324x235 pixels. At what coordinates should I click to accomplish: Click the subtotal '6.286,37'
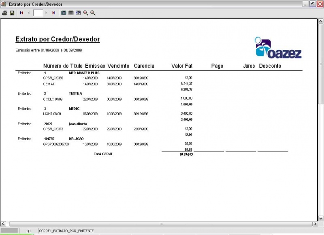(x=187, y=90)
